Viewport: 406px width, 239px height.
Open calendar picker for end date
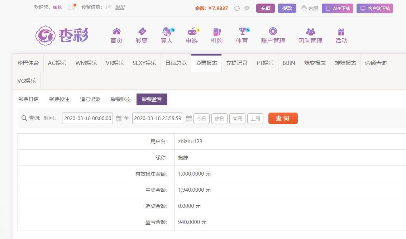[189, 118]
